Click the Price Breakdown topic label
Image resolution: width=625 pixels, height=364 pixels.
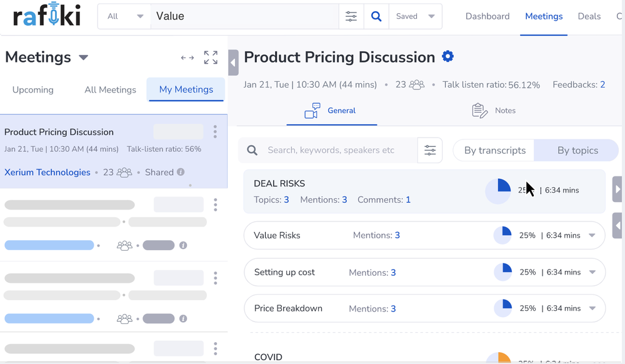[x=288, y=308]
